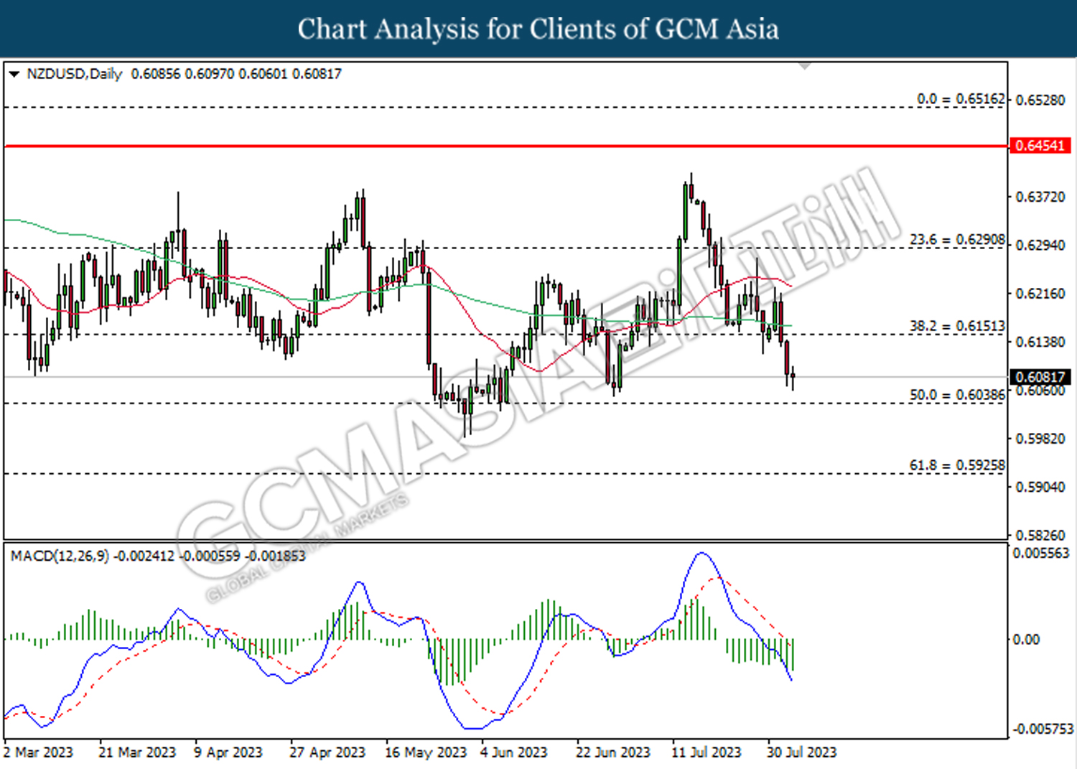The image size is (1077, 769).
Task: Click the date label 21 Mar 2023
Action: point(137,752)
